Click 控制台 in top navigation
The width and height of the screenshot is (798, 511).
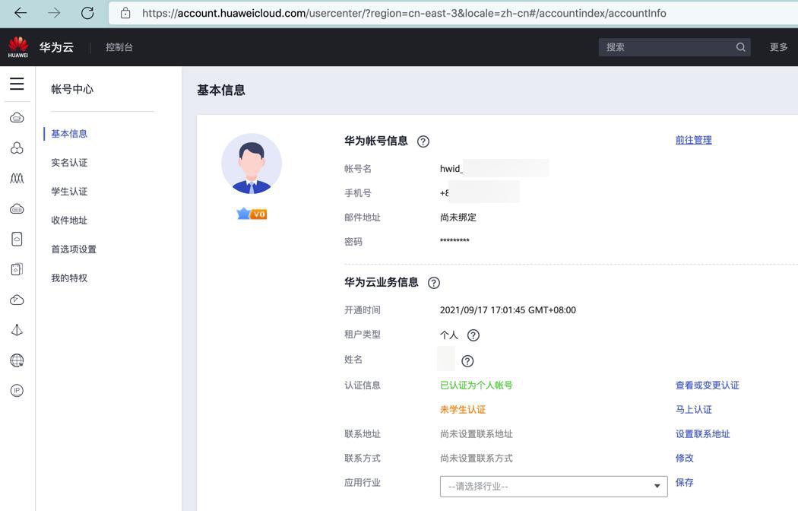click(119, 47)
